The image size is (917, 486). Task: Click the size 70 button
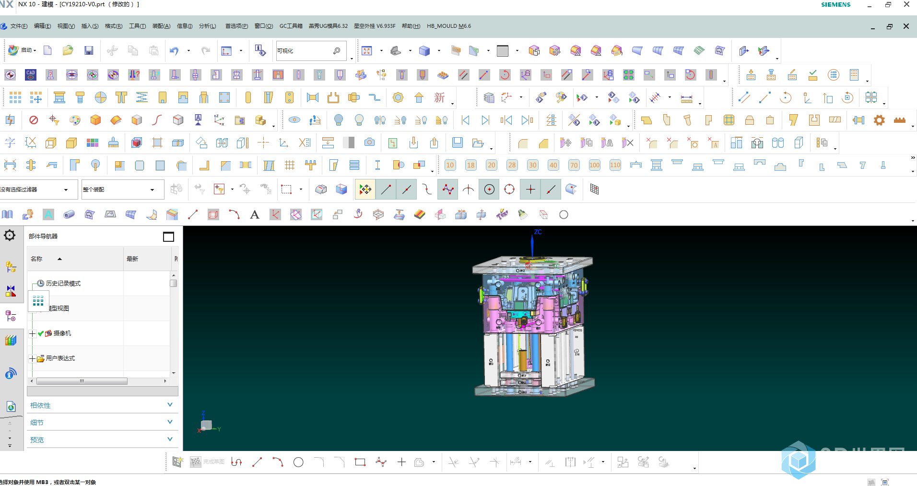click(574, 165)
